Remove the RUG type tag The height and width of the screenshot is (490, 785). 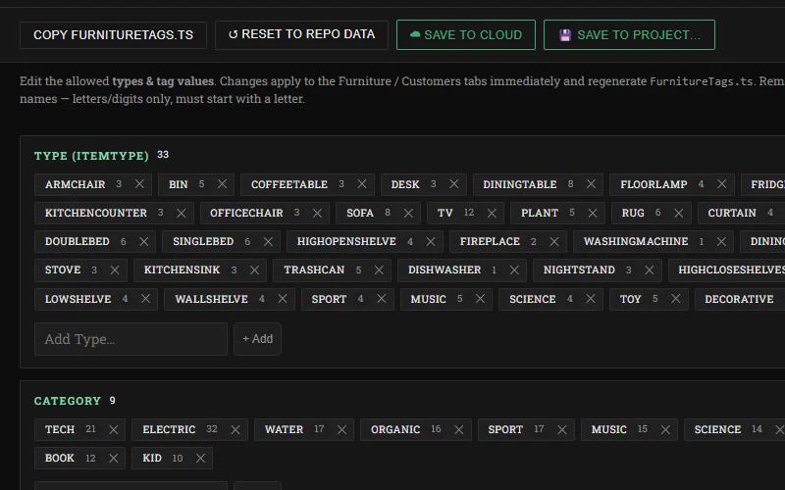(x=679, y=213)
